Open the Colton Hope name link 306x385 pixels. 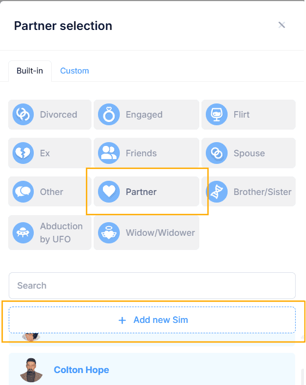(81, 370)
